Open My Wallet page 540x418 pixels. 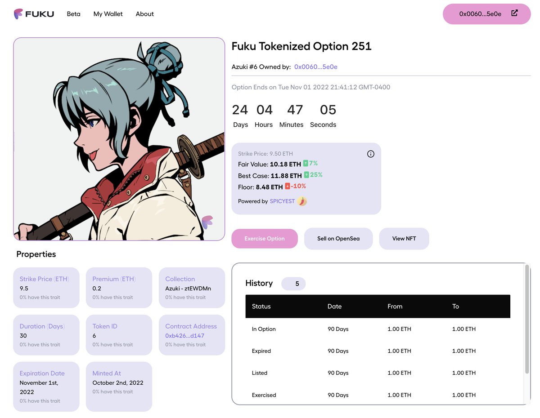[x=108, y=14]
